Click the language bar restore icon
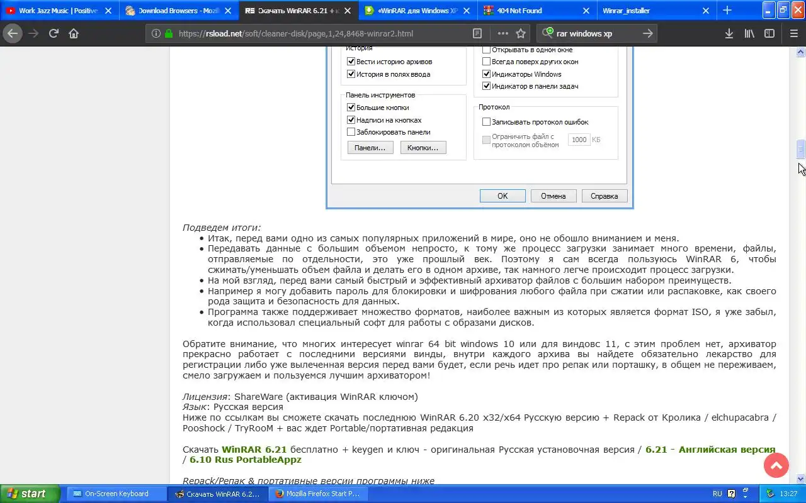 pos(746,491)
